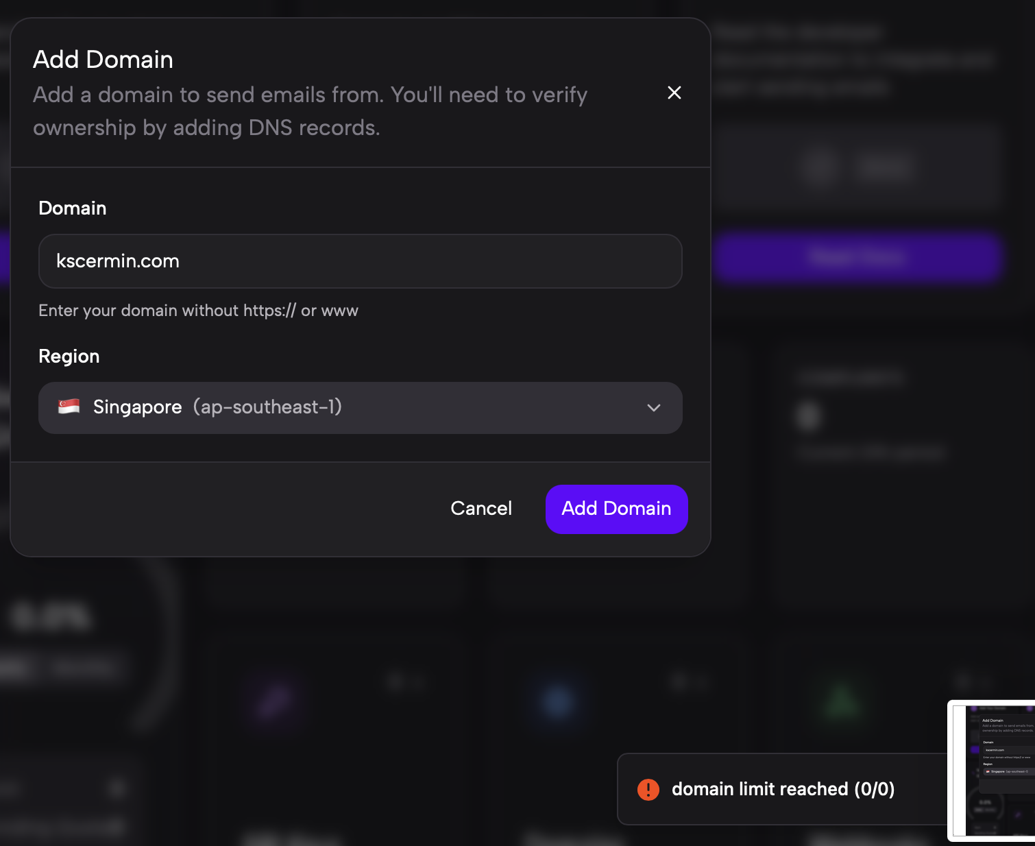Click the Add Domain dialog title
Screen dimensions: 1035x846
point(103,60)
